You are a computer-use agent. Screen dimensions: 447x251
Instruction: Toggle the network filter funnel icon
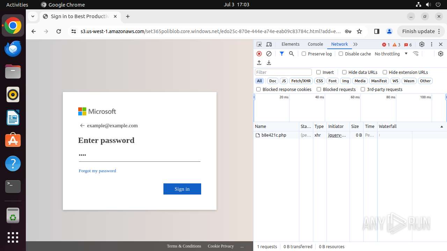282,54
